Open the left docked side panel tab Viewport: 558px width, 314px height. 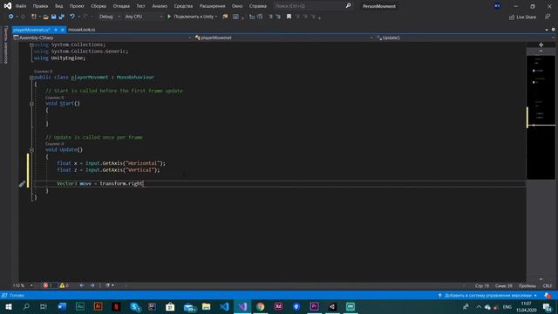click(5, 44)
